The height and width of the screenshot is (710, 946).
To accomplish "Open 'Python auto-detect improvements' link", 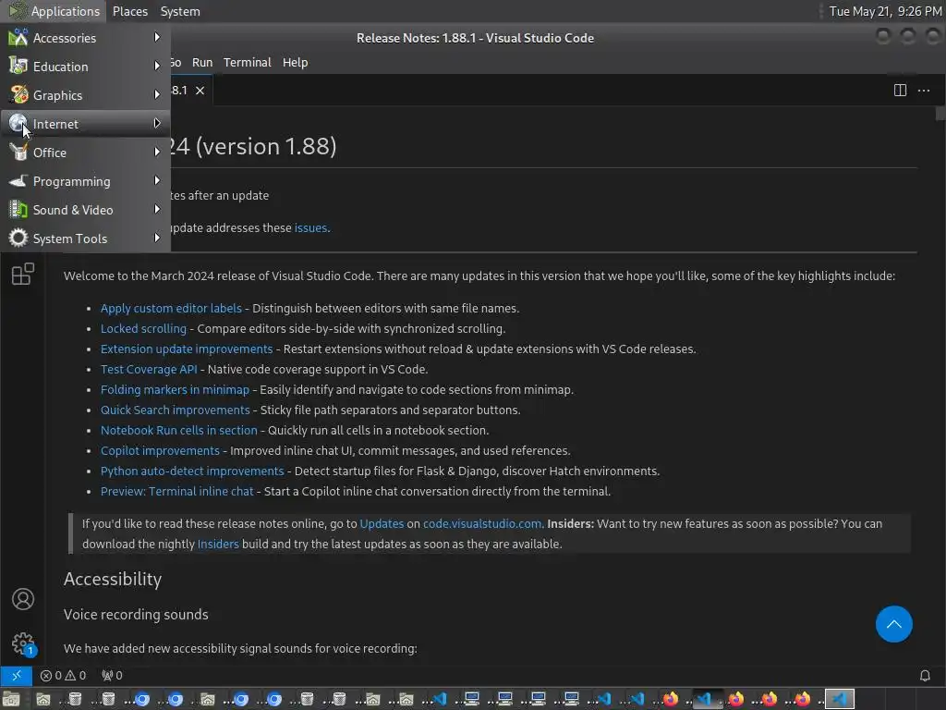I will pyautogui.click(x=192, y=471).
